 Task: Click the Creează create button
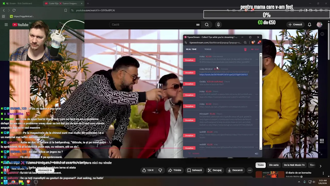tap(295, 25)
